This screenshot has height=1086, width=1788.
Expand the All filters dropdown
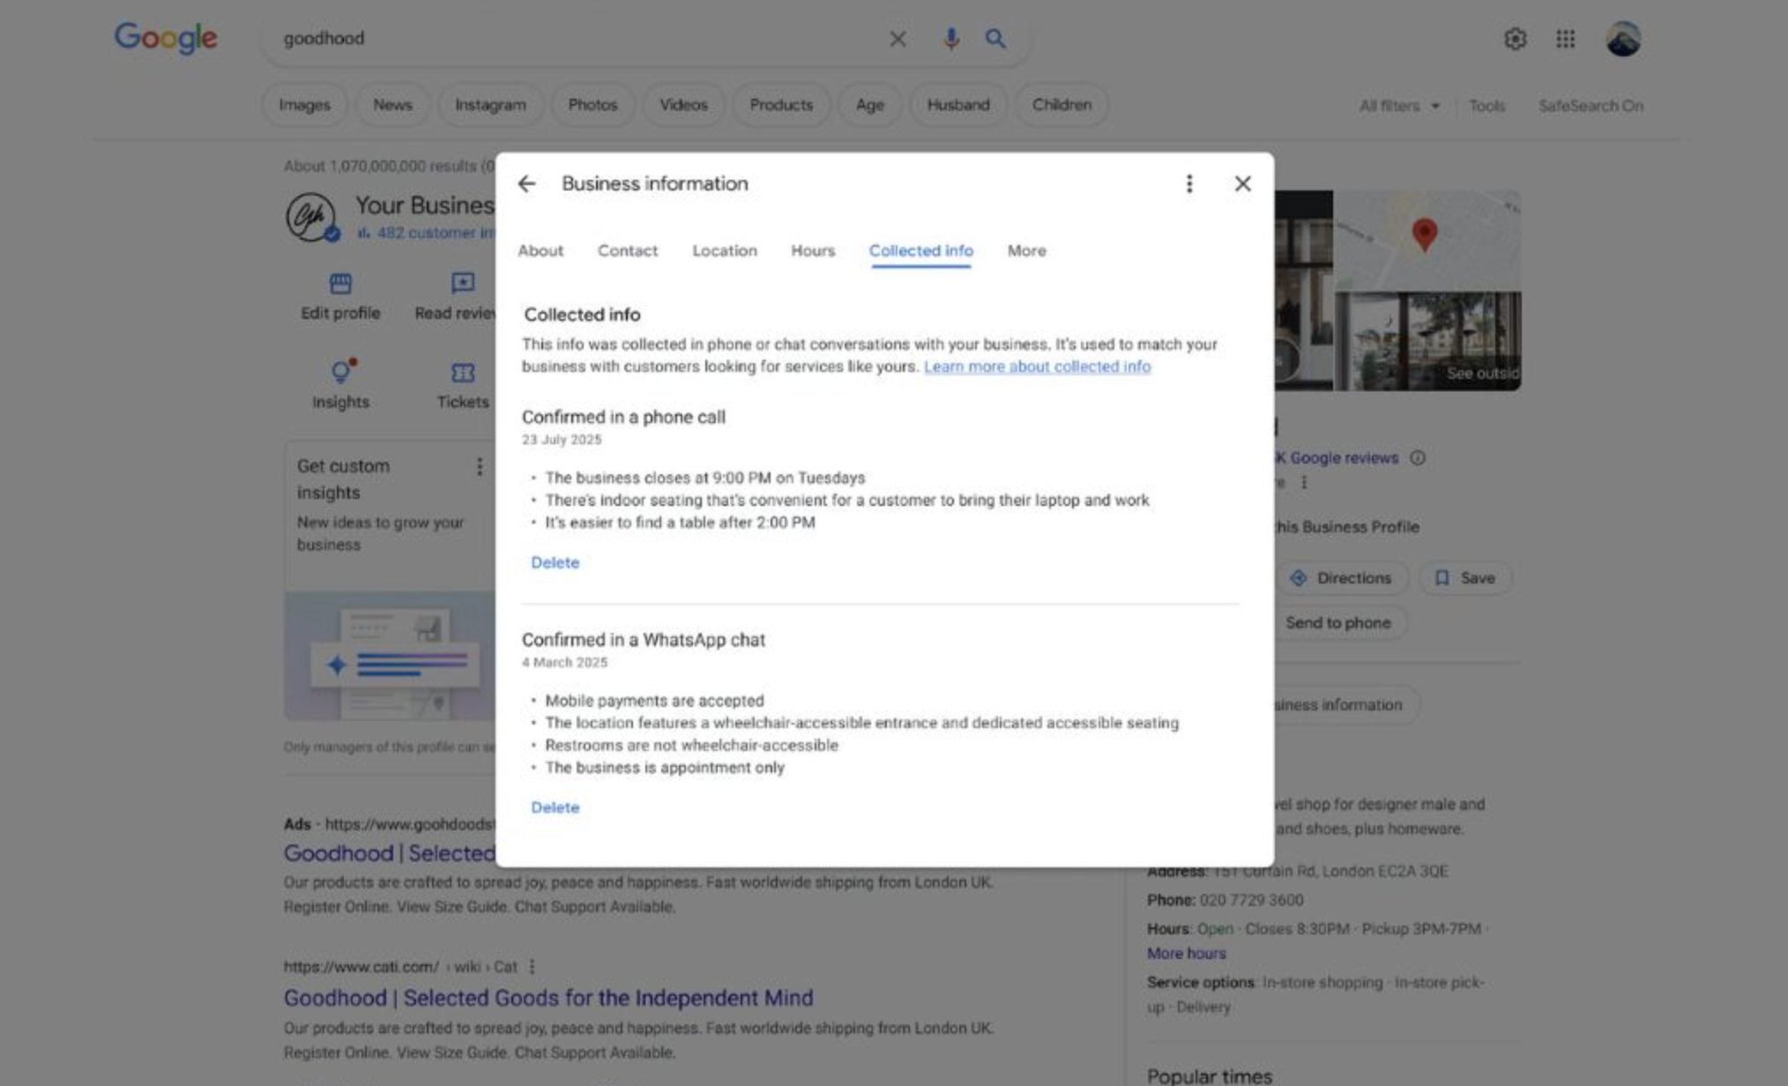coord(1399,106)
